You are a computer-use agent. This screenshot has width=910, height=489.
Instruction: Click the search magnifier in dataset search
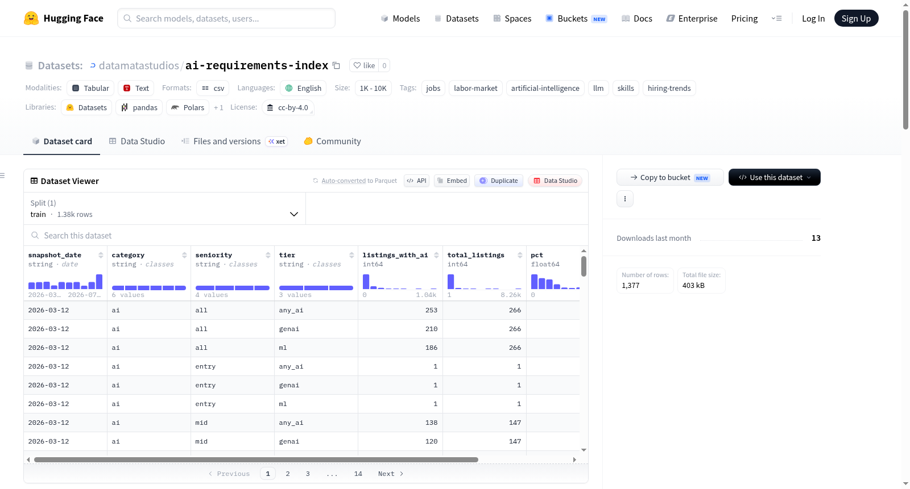[35, 236]
